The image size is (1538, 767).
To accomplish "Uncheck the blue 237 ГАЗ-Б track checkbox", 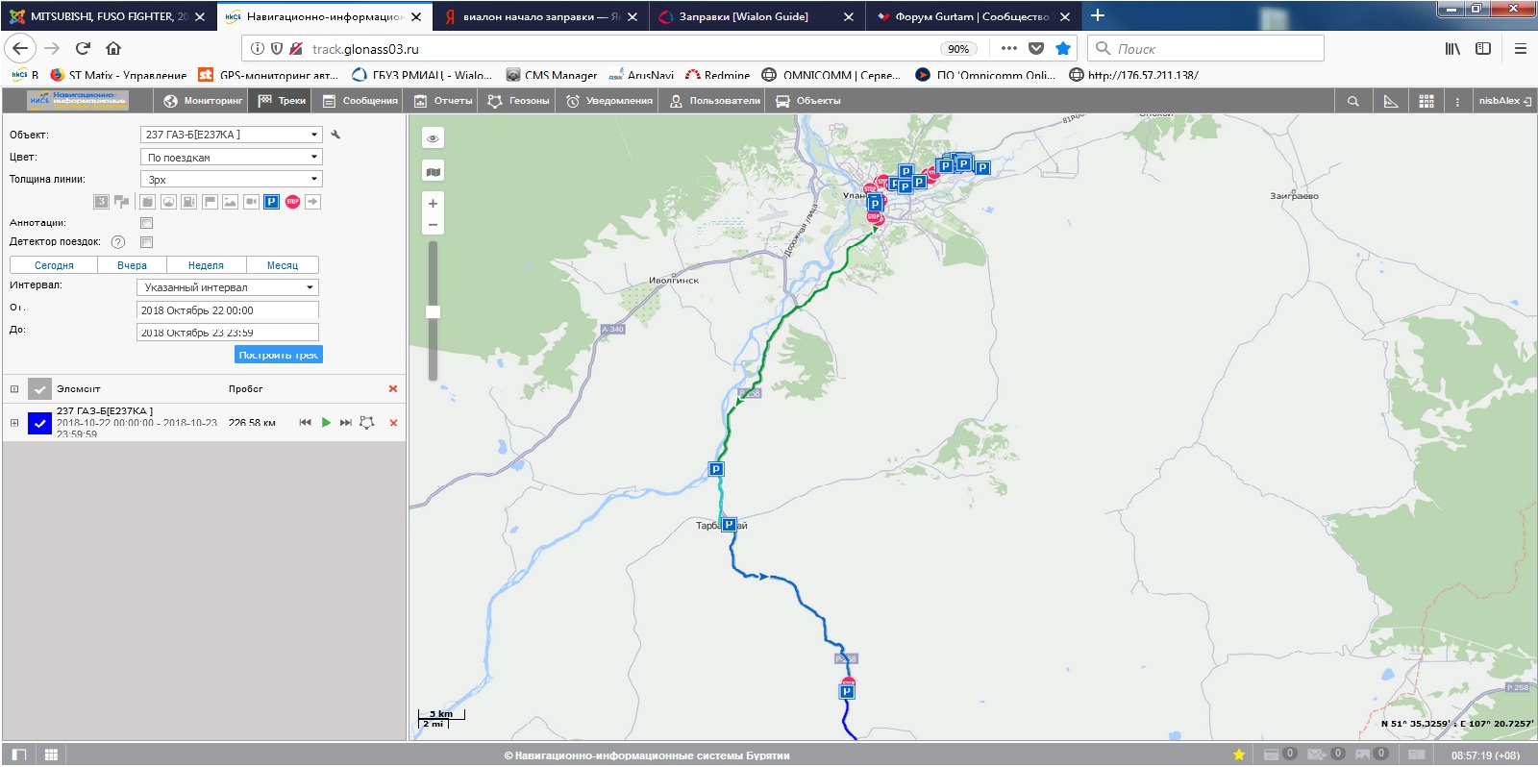I will (x=39, y=423).
